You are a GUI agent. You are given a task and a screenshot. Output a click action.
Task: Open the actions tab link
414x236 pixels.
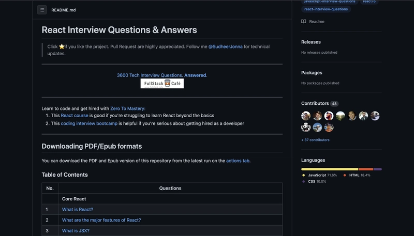pyautogui.click(x=238, y=161)
